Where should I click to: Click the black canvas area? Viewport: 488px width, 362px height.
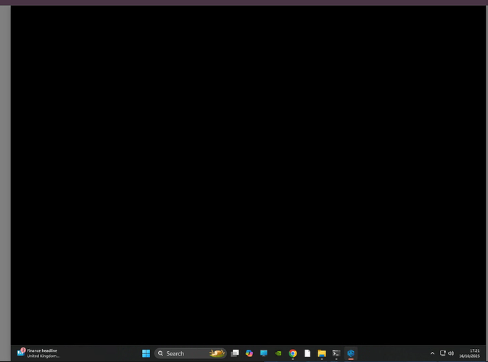[247, 174]
